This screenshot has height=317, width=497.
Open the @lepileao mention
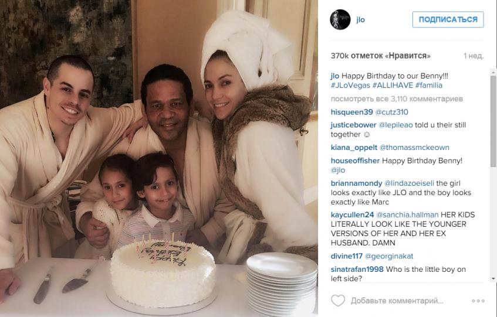pyautogui.click(x=395, y=125)
